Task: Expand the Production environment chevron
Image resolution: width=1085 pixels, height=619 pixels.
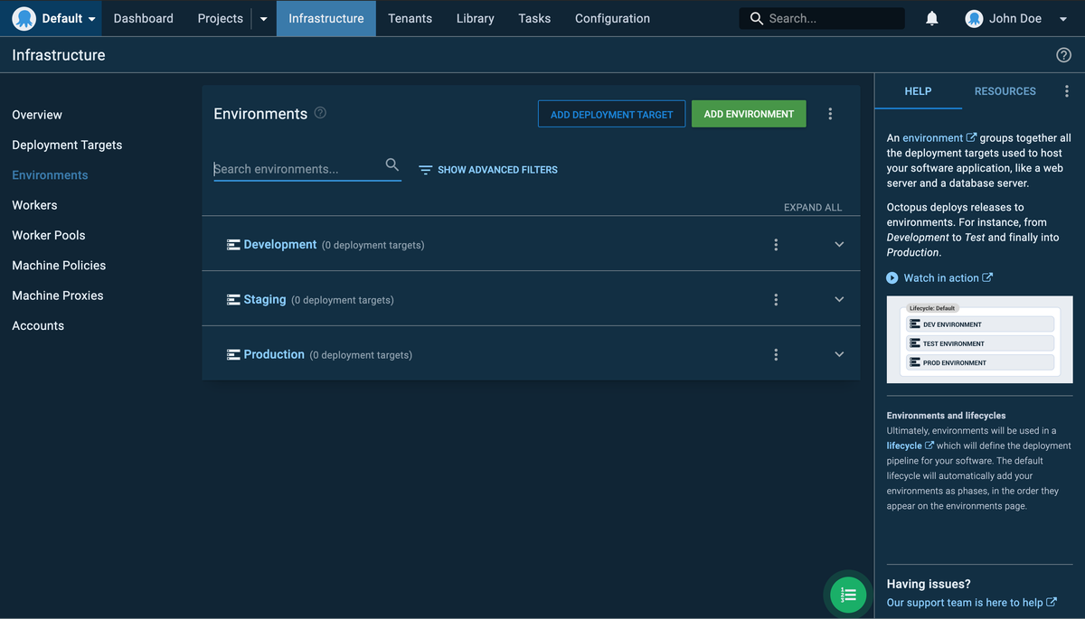Action: click(839, 355)
